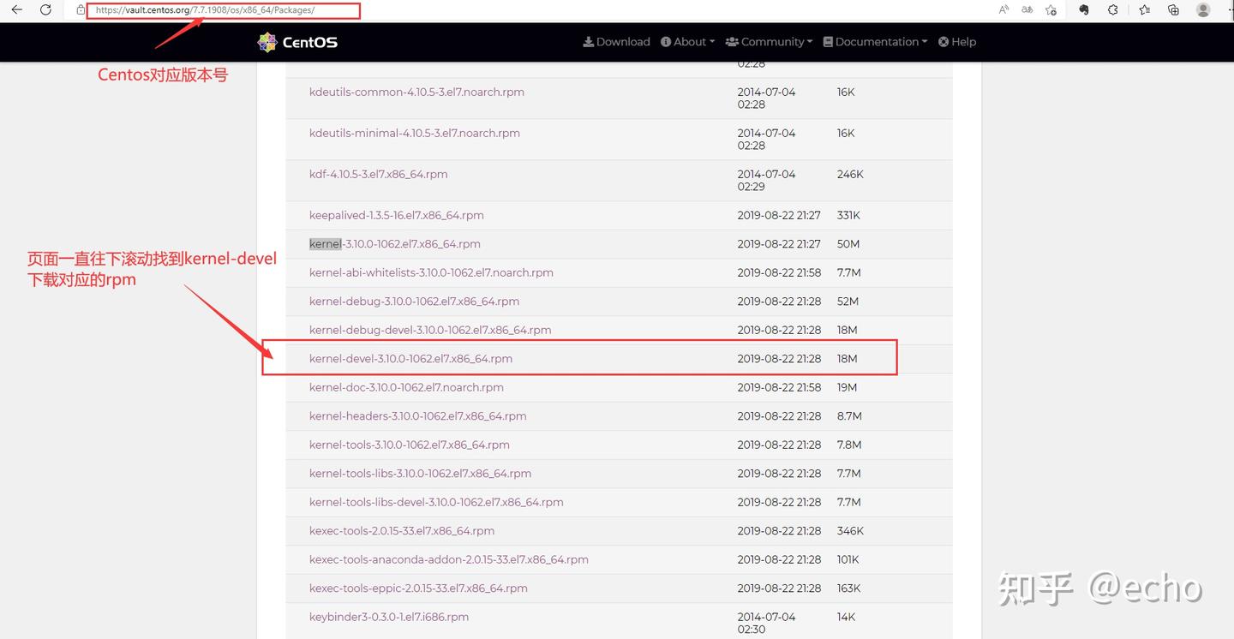Click the CentOS logo
Screen dimensions: 1234x639
click(297, 42)
